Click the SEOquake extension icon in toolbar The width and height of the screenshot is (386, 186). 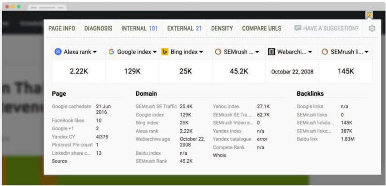(370, 15)
